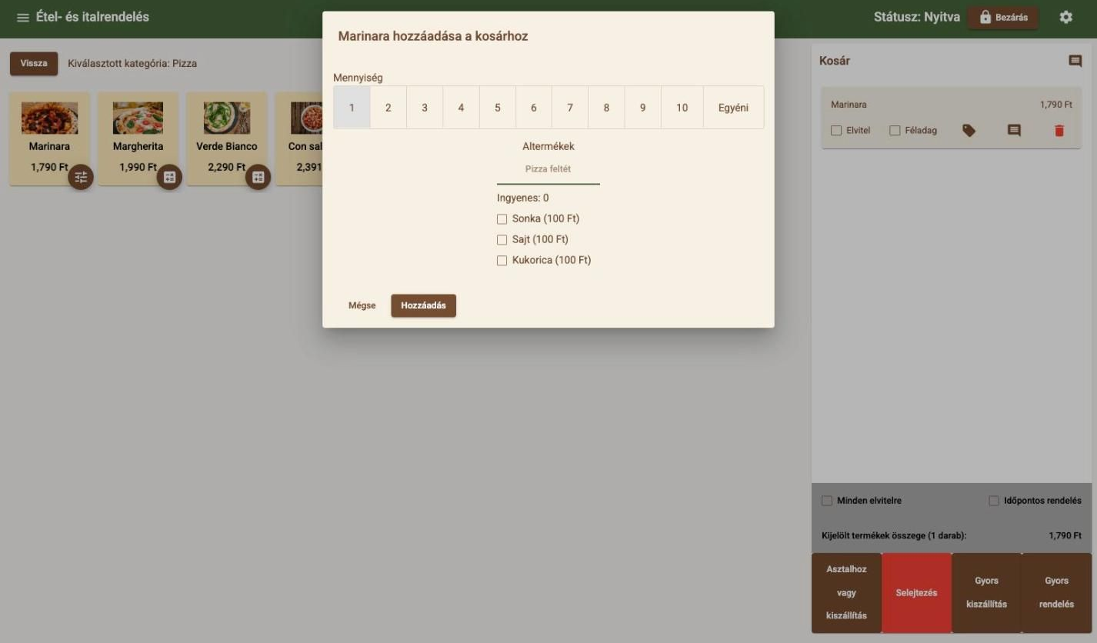This screenshot has height=643, width=1097.
Task: Choose quantity 7
Action: tap(570, 107)
